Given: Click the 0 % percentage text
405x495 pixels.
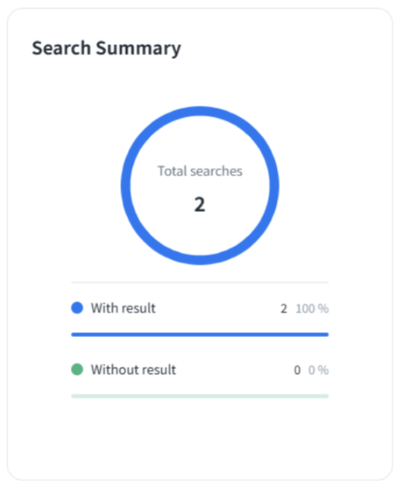Looking at the screenshot, I should [318, 370].
